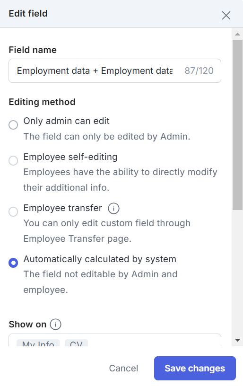The height and width of the screenshot is (387, 243).
Task: Click the My Info tag chip
Action: click(38, 343)
